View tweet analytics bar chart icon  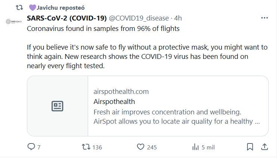195,147
